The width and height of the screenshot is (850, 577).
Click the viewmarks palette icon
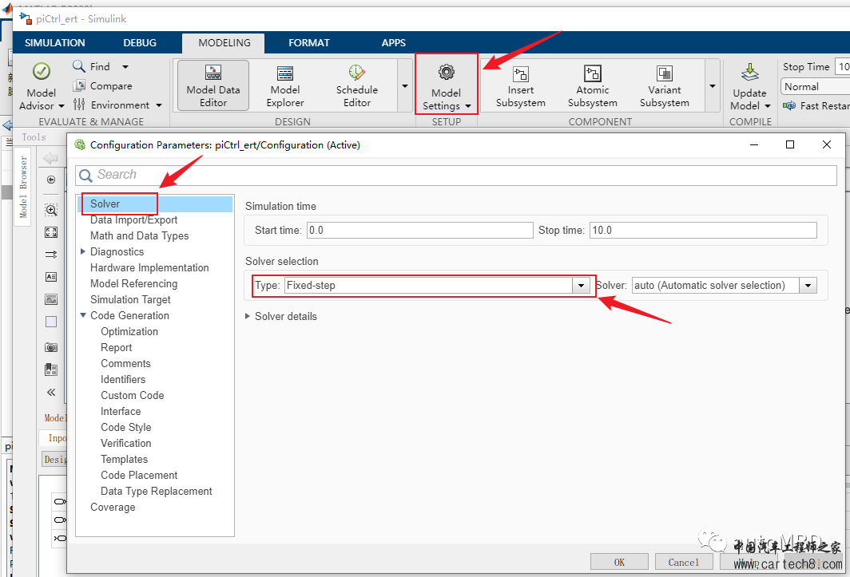[x=51, y=370]
